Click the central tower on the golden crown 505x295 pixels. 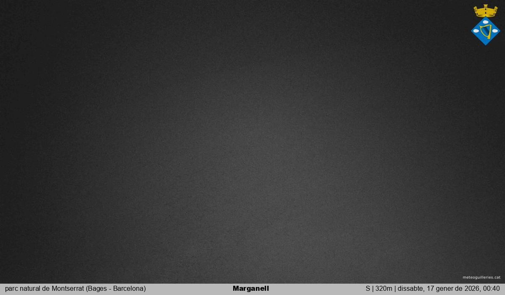coord(485,7)
